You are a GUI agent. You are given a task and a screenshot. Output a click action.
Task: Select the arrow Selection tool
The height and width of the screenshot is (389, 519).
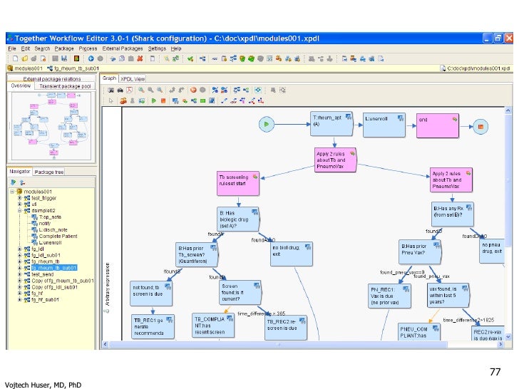tap(111, 100)
